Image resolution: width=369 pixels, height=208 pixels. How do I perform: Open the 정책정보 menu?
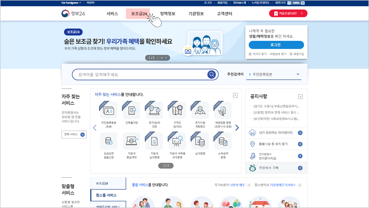(x=168, y=14)
